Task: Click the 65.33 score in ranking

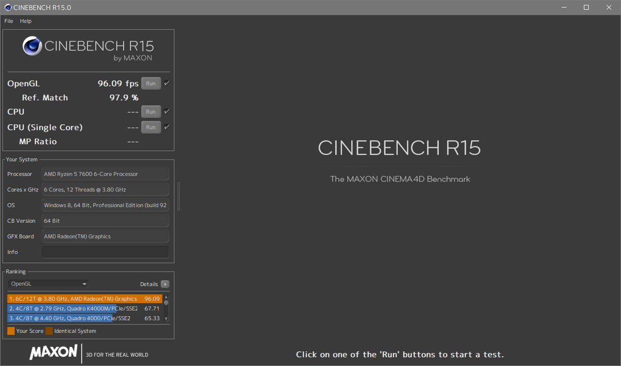Action: pyautogui.click(x=152, y=318)
